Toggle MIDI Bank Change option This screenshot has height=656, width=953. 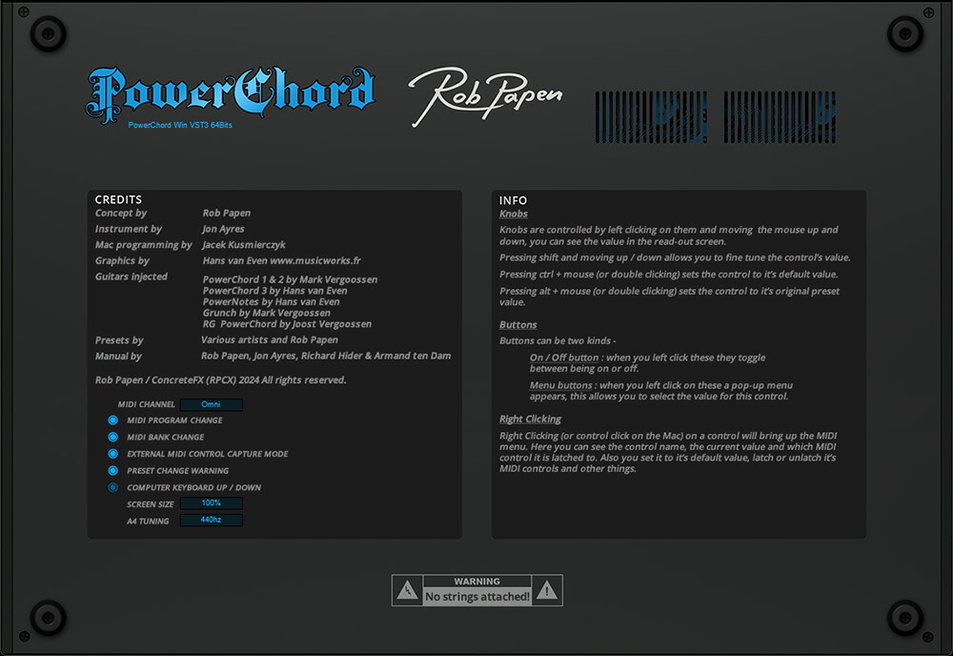tap(113, 437)
